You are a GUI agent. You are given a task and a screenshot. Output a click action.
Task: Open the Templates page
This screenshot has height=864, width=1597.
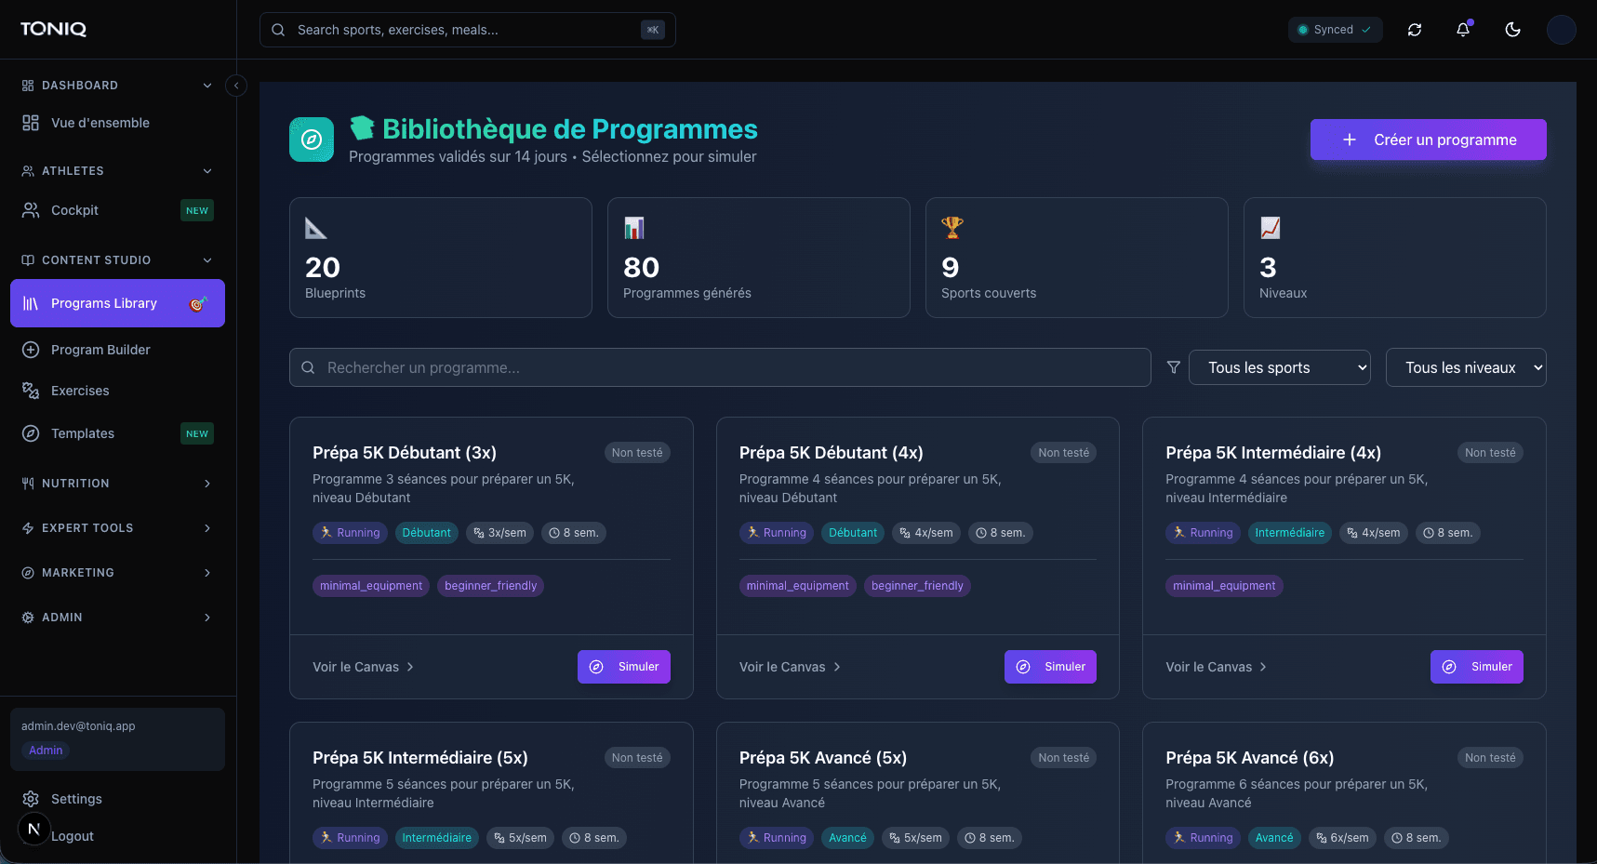[x=117, y=433]
